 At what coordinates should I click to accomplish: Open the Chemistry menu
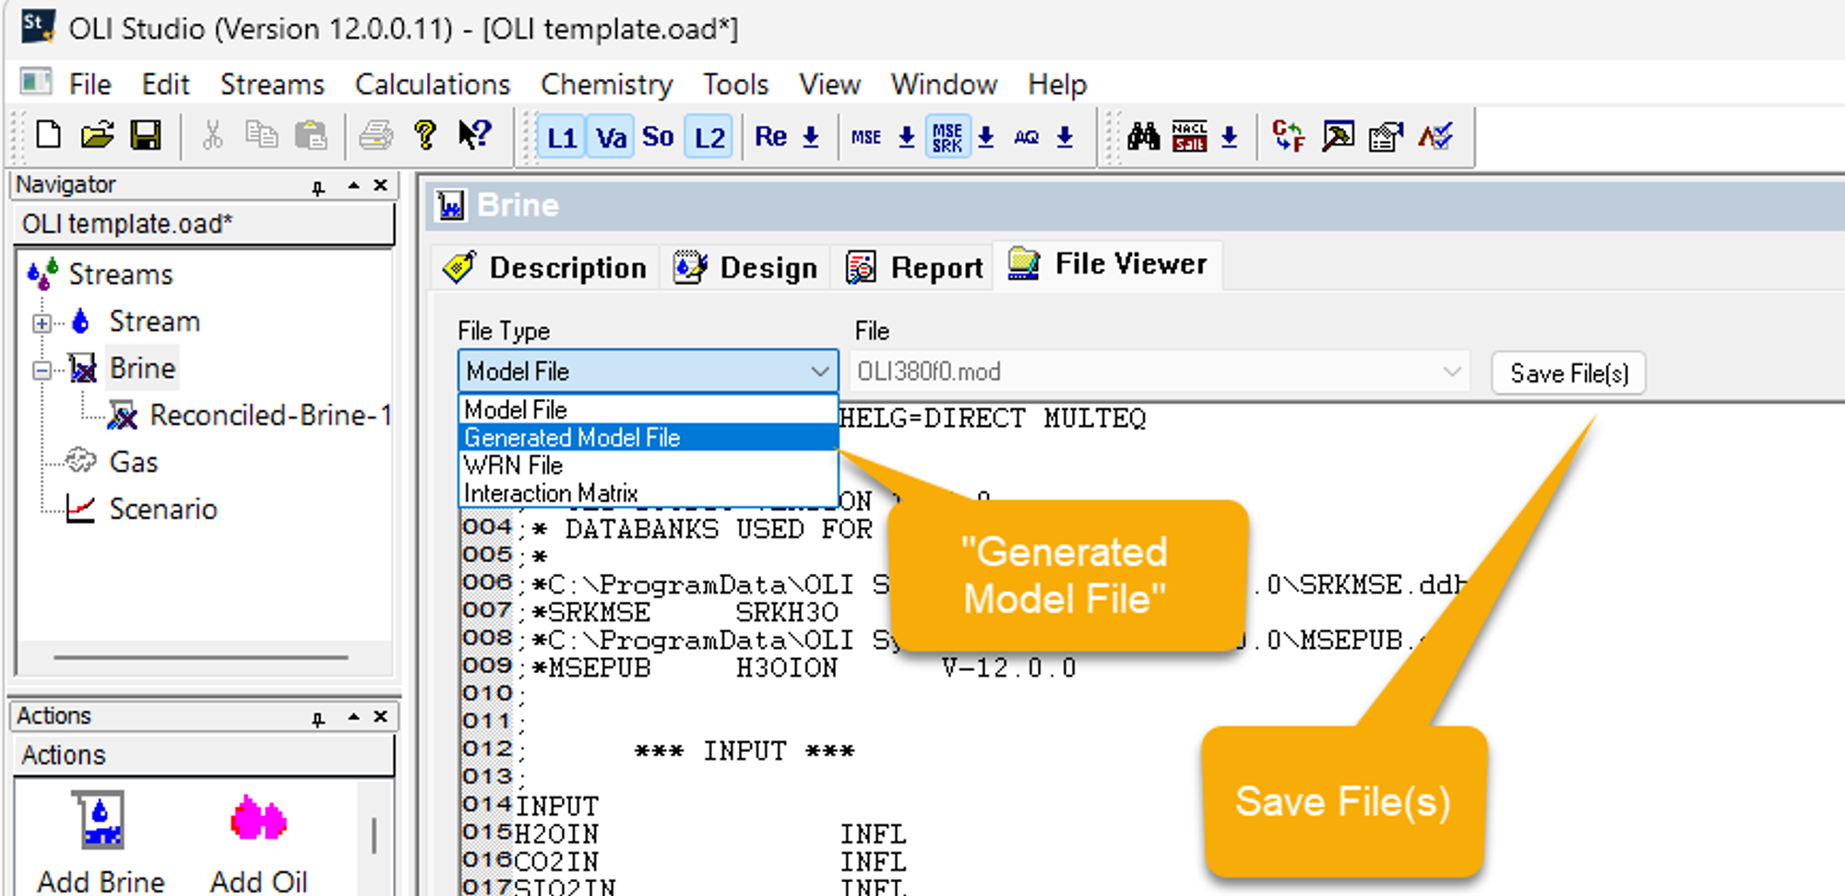pos(606,84)
